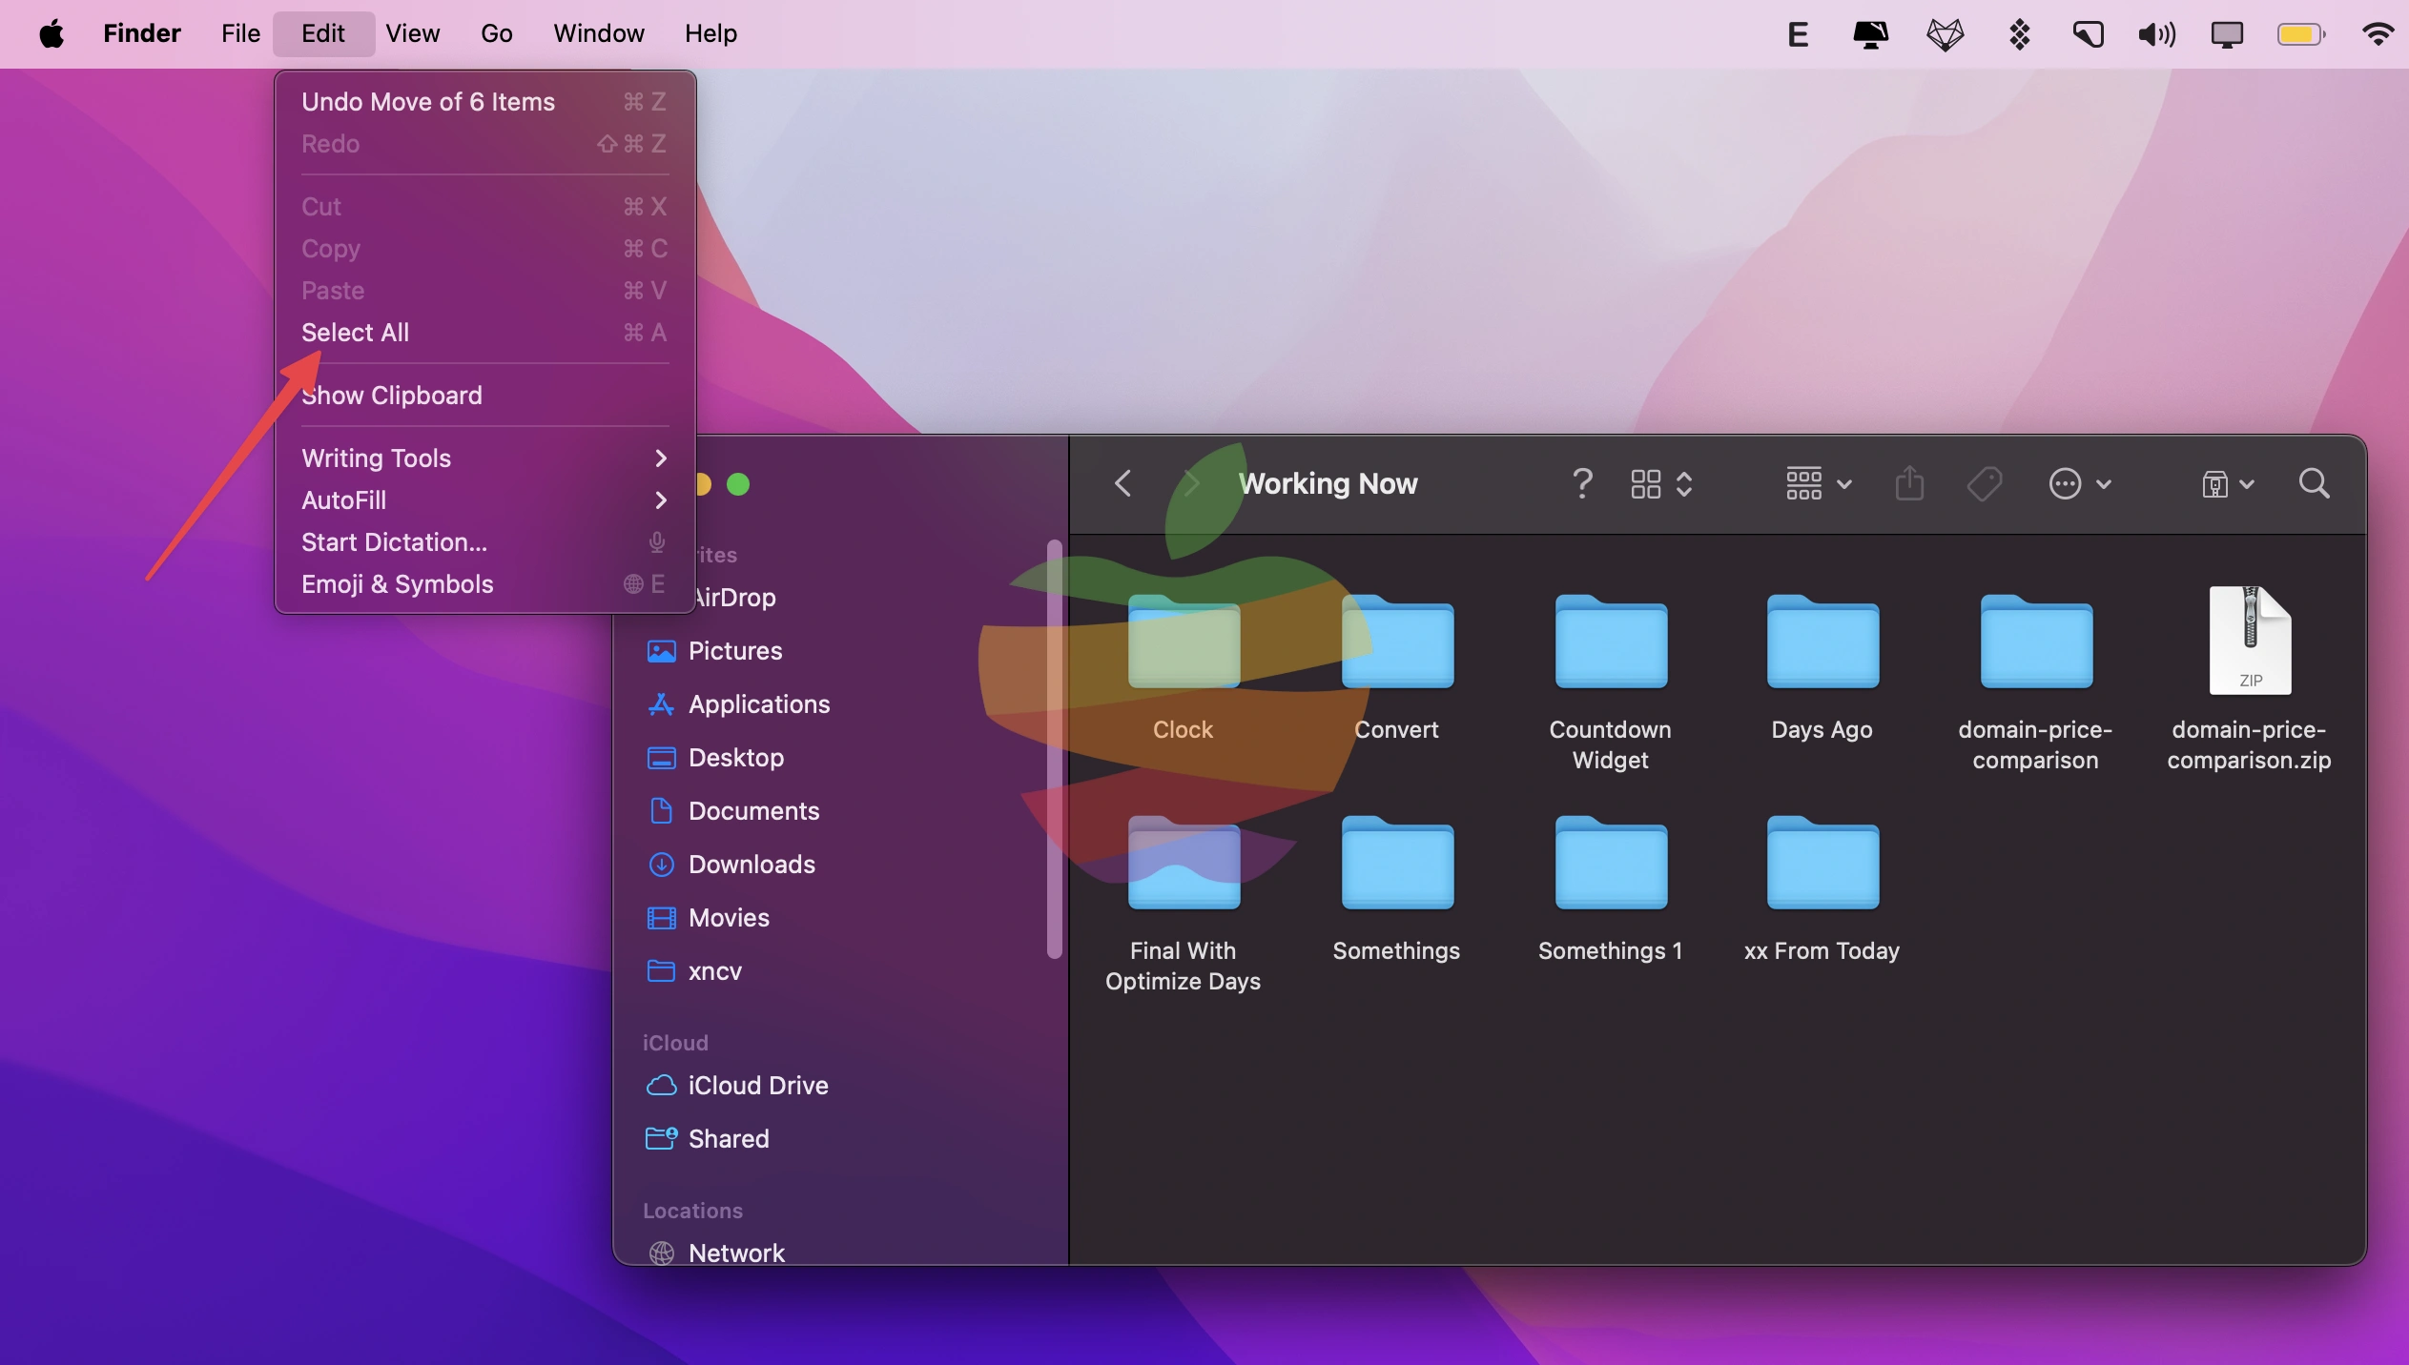The width and height of the screenshot is (2409, 1365).
Task: Expand the AutoFill submenu
Action: point(484,500)
